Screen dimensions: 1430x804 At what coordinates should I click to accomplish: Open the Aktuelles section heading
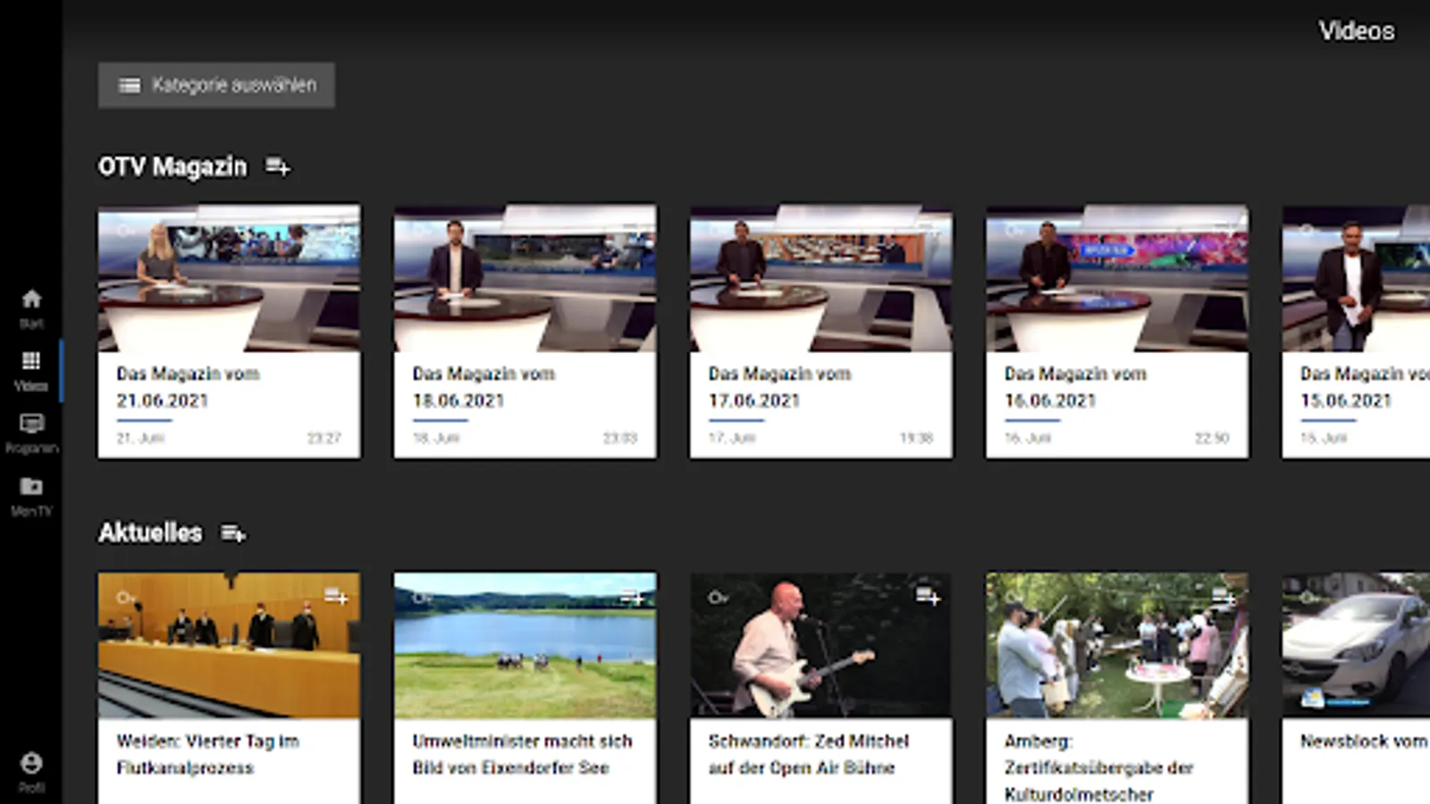[x=150, y=533]
